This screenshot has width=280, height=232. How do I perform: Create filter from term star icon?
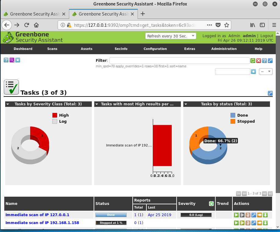click(x=253, y=72)
